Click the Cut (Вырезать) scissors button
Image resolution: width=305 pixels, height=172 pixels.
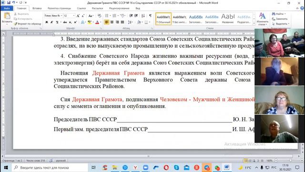click(21, 14)
